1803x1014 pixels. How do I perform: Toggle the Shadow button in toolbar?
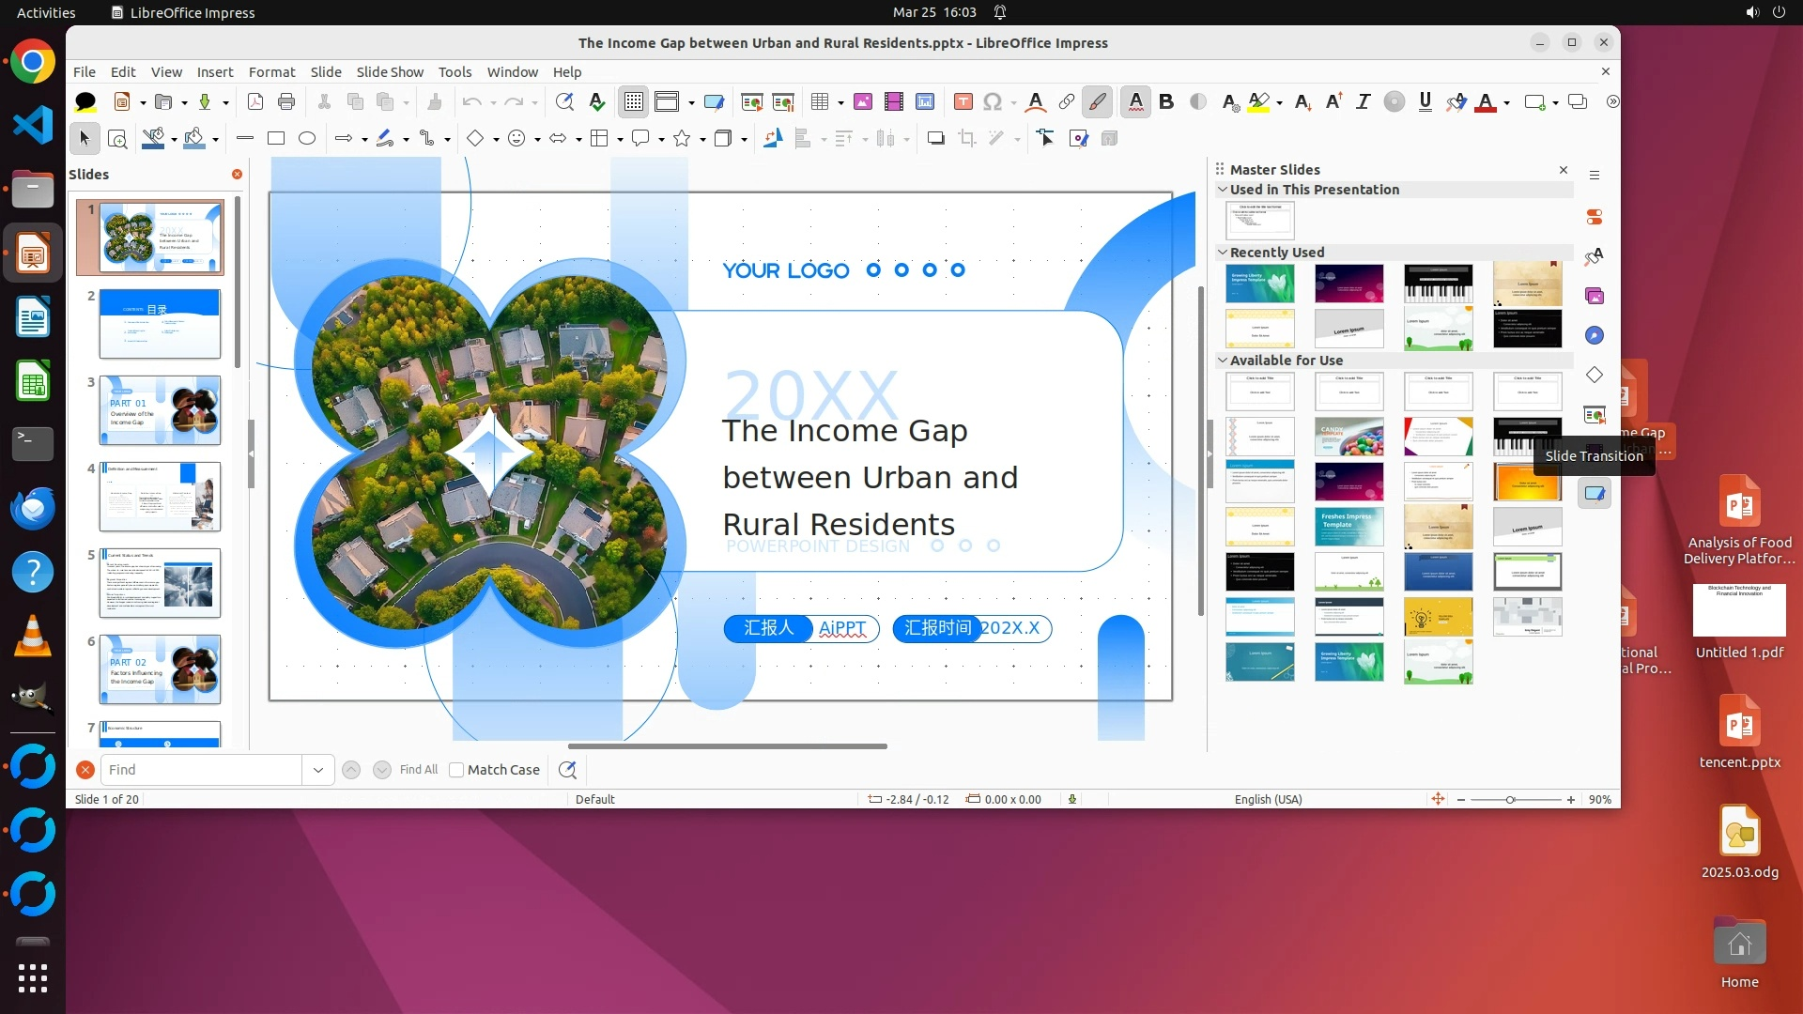pos(935,138)
